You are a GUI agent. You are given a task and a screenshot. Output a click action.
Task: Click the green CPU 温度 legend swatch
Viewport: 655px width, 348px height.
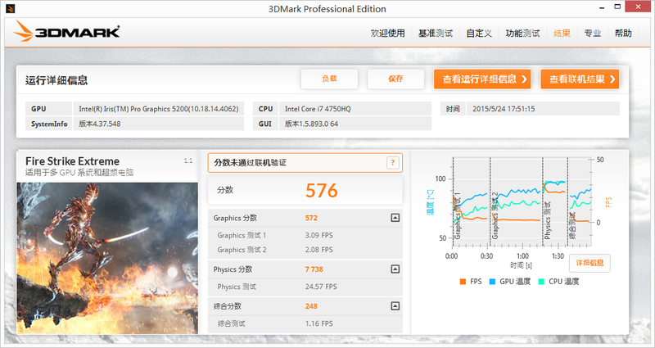(x=541, y=282)
